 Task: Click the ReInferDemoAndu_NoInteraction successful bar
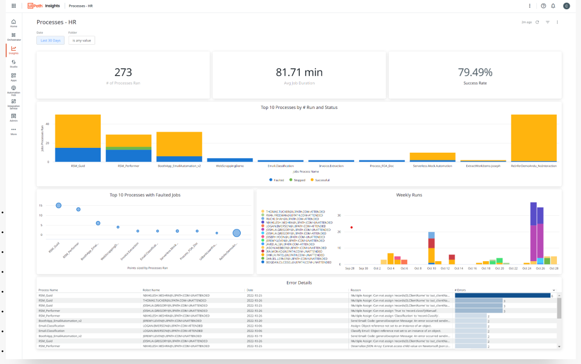pyautogui.click(x=534, y=138)
